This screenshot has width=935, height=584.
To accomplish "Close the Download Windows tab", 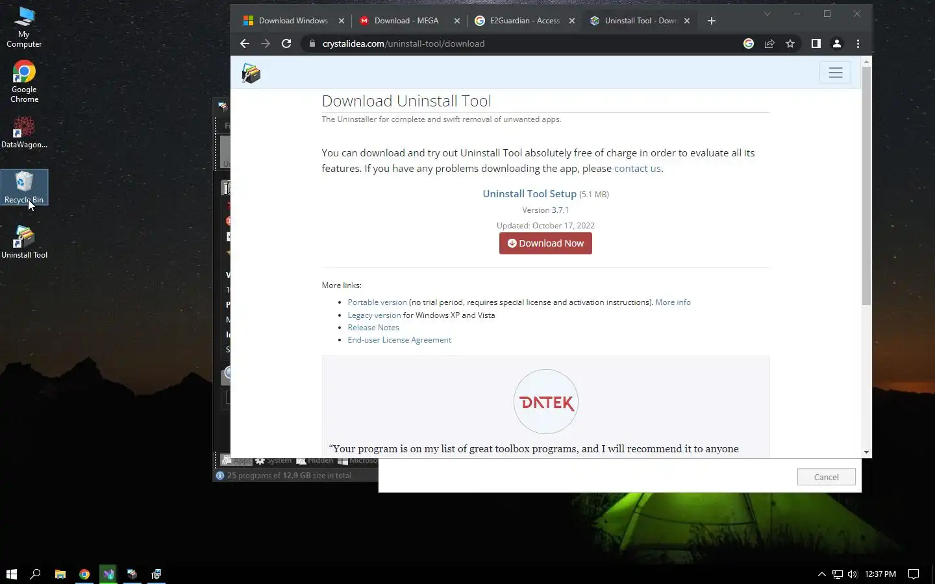I will pyautogui.click(x=342, y=21).
